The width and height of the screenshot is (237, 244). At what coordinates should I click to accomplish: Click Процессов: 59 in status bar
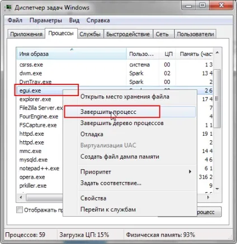pyautogui.click(x=25, y=235)
